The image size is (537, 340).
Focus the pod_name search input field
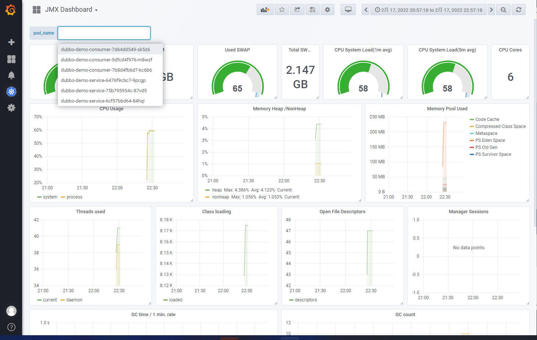(104, 33)
